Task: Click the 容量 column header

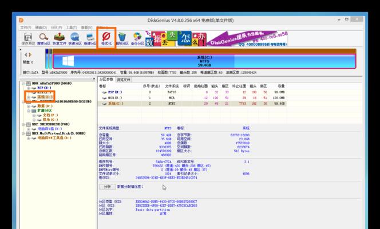Action: [281, 86]
